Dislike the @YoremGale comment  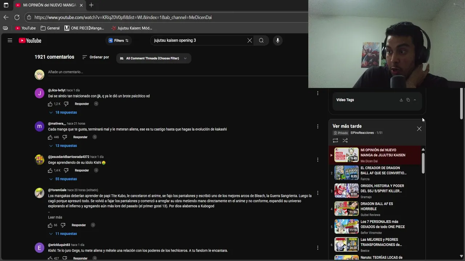[x=63, y=225]
